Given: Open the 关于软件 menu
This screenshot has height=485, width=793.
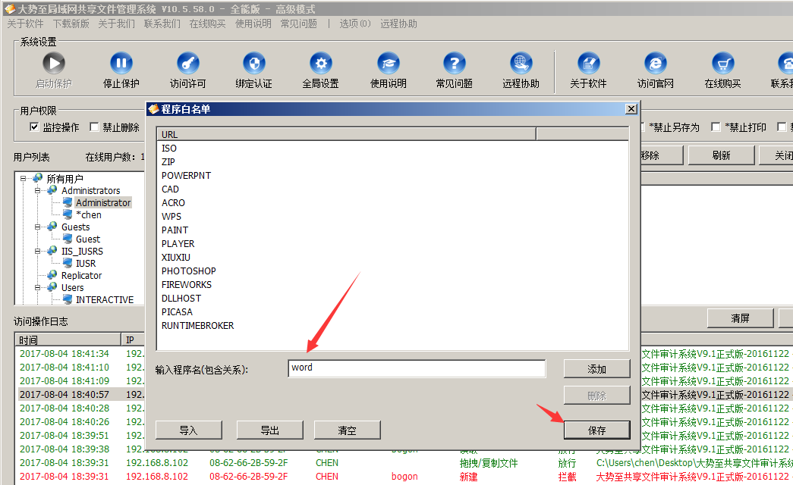Looking at the screenshot, I should [25, 23].
